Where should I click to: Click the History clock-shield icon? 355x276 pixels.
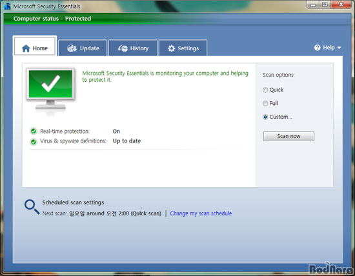pyautogui.click(x=123, y=48)
